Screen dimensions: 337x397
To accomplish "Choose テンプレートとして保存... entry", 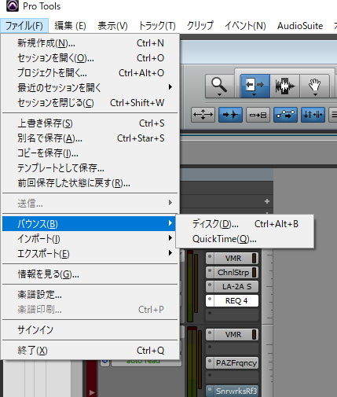I will pyautogui.click(x=90, y=168).
